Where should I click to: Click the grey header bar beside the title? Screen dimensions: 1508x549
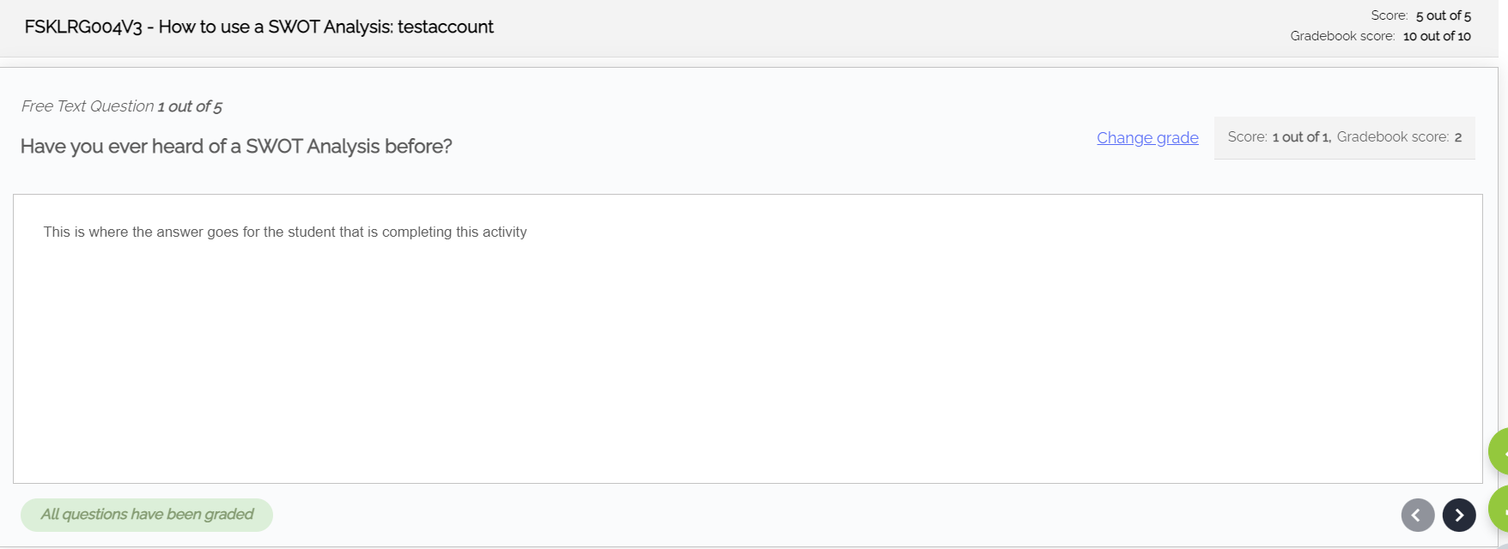click(859, 28)
